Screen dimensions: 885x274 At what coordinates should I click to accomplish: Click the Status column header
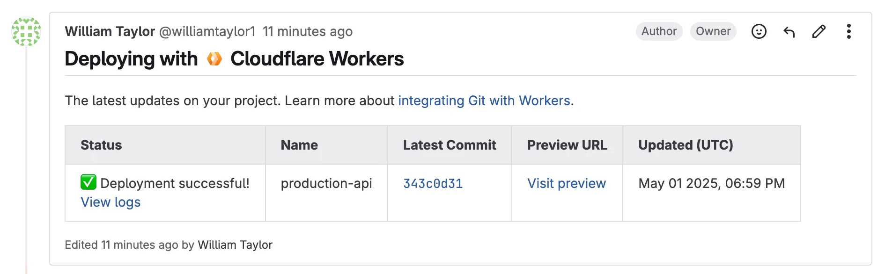(101, 145)
